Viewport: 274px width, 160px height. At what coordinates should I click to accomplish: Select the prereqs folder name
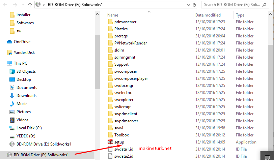(121, 36)
